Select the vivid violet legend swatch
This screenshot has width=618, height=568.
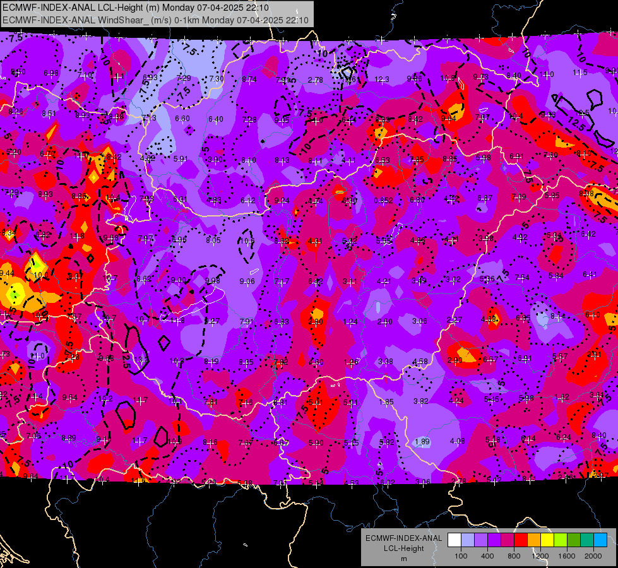[494, 540]
